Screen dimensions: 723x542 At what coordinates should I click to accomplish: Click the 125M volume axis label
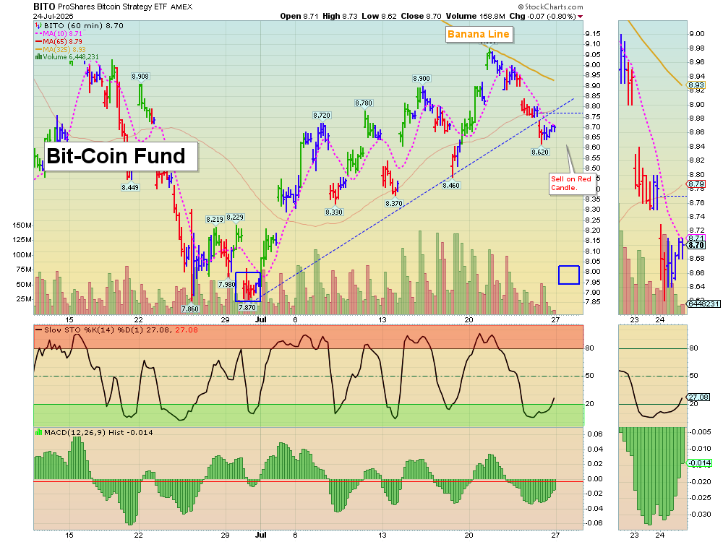pos(22,240)
